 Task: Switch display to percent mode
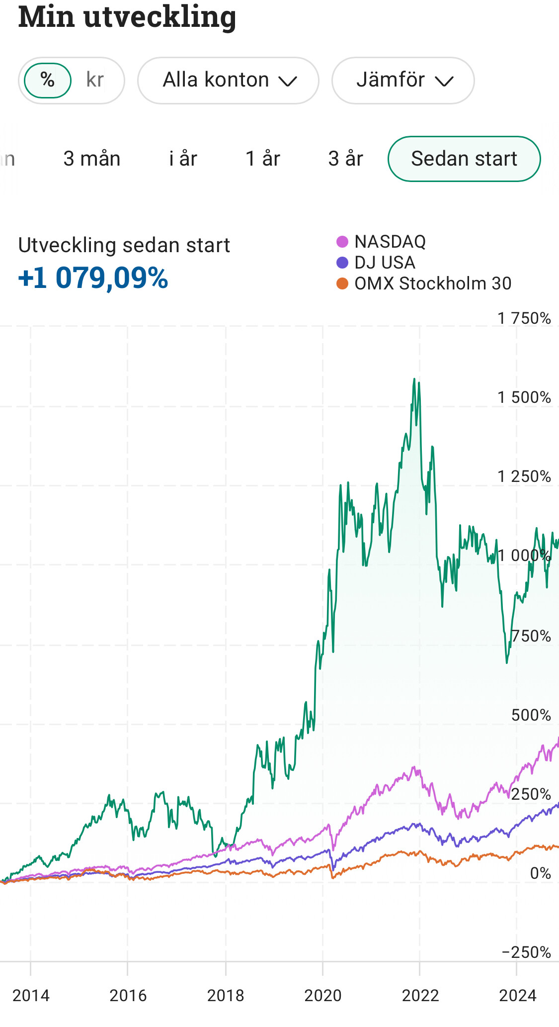click(48, 80)
